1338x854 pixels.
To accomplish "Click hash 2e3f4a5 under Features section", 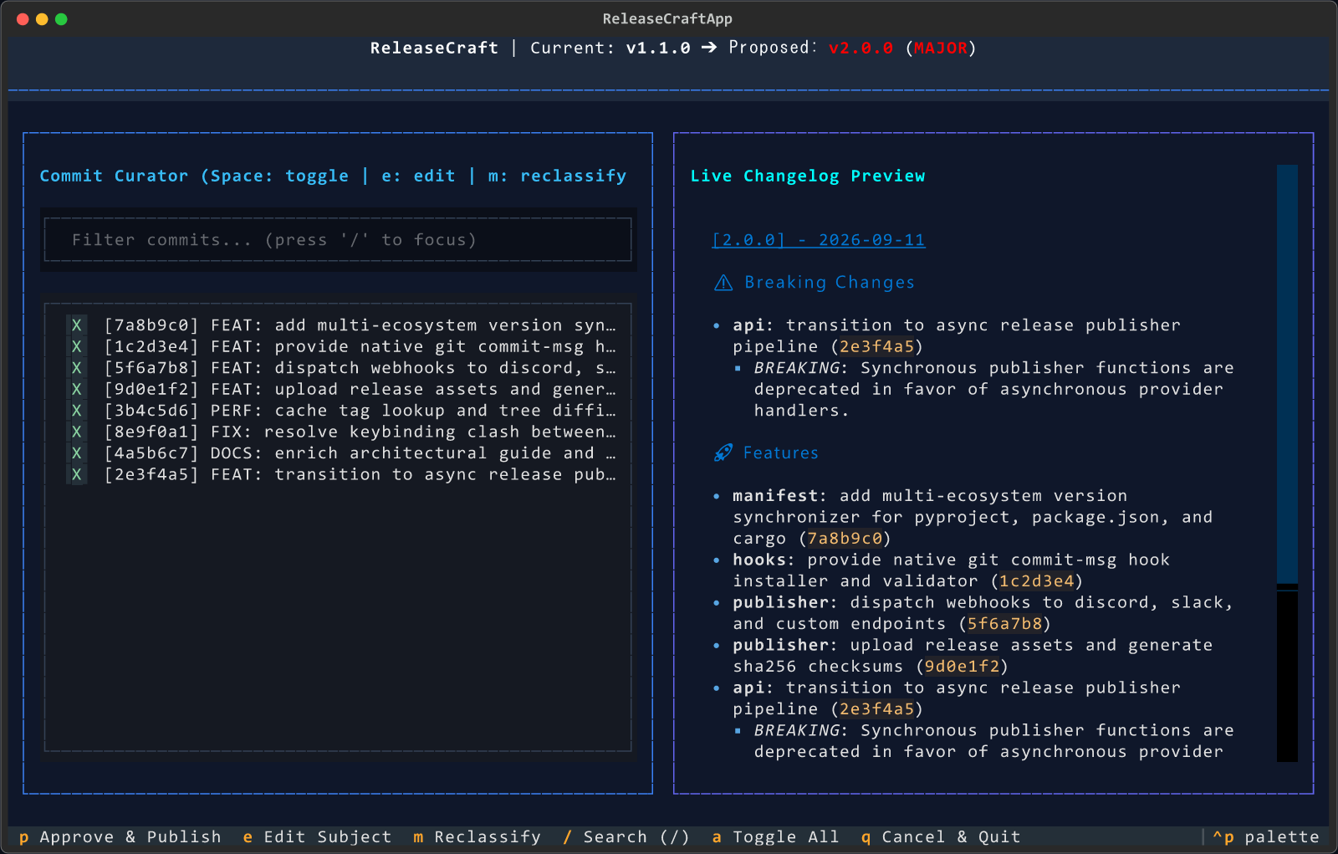I will coord(877,709).
